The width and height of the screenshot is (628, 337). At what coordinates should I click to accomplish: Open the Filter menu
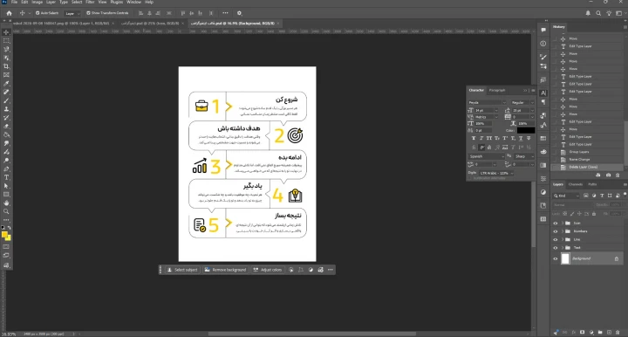[x=90, y=2]
